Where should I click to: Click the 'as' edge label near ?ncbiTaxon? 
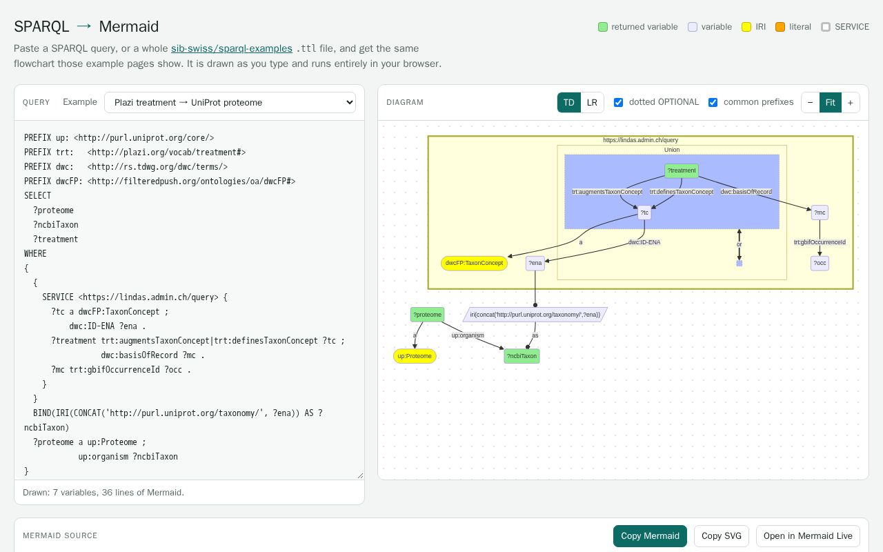535,335
